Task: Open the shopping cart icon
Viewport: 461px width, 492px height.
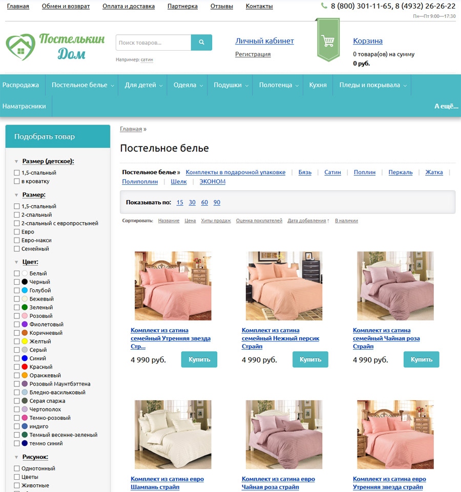Action: [328, 40]
